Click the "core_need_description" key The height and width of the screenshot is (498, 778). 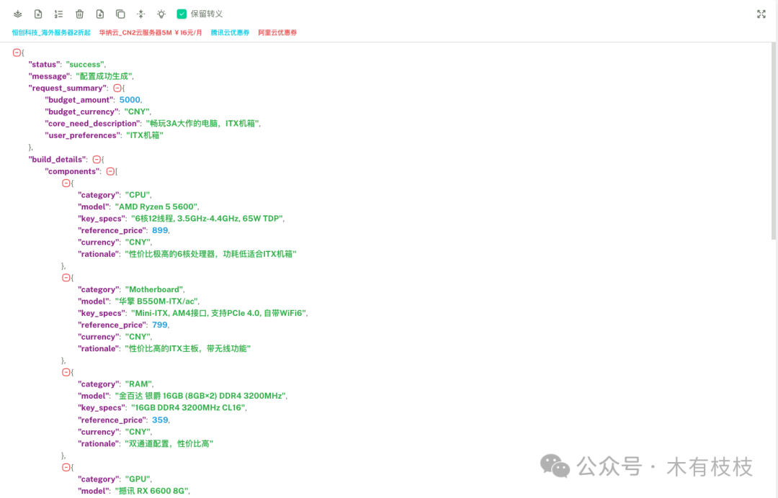[x=92, y=124]
